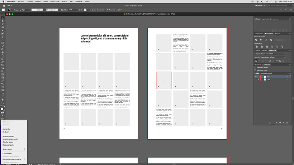Click the fill color swatch in control bar
The image size is (294, 165).
(x=3, y=10)
